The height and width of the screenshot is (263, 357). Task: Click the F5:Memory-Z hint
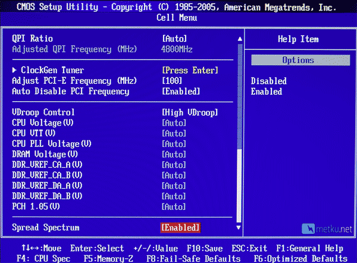108,259
